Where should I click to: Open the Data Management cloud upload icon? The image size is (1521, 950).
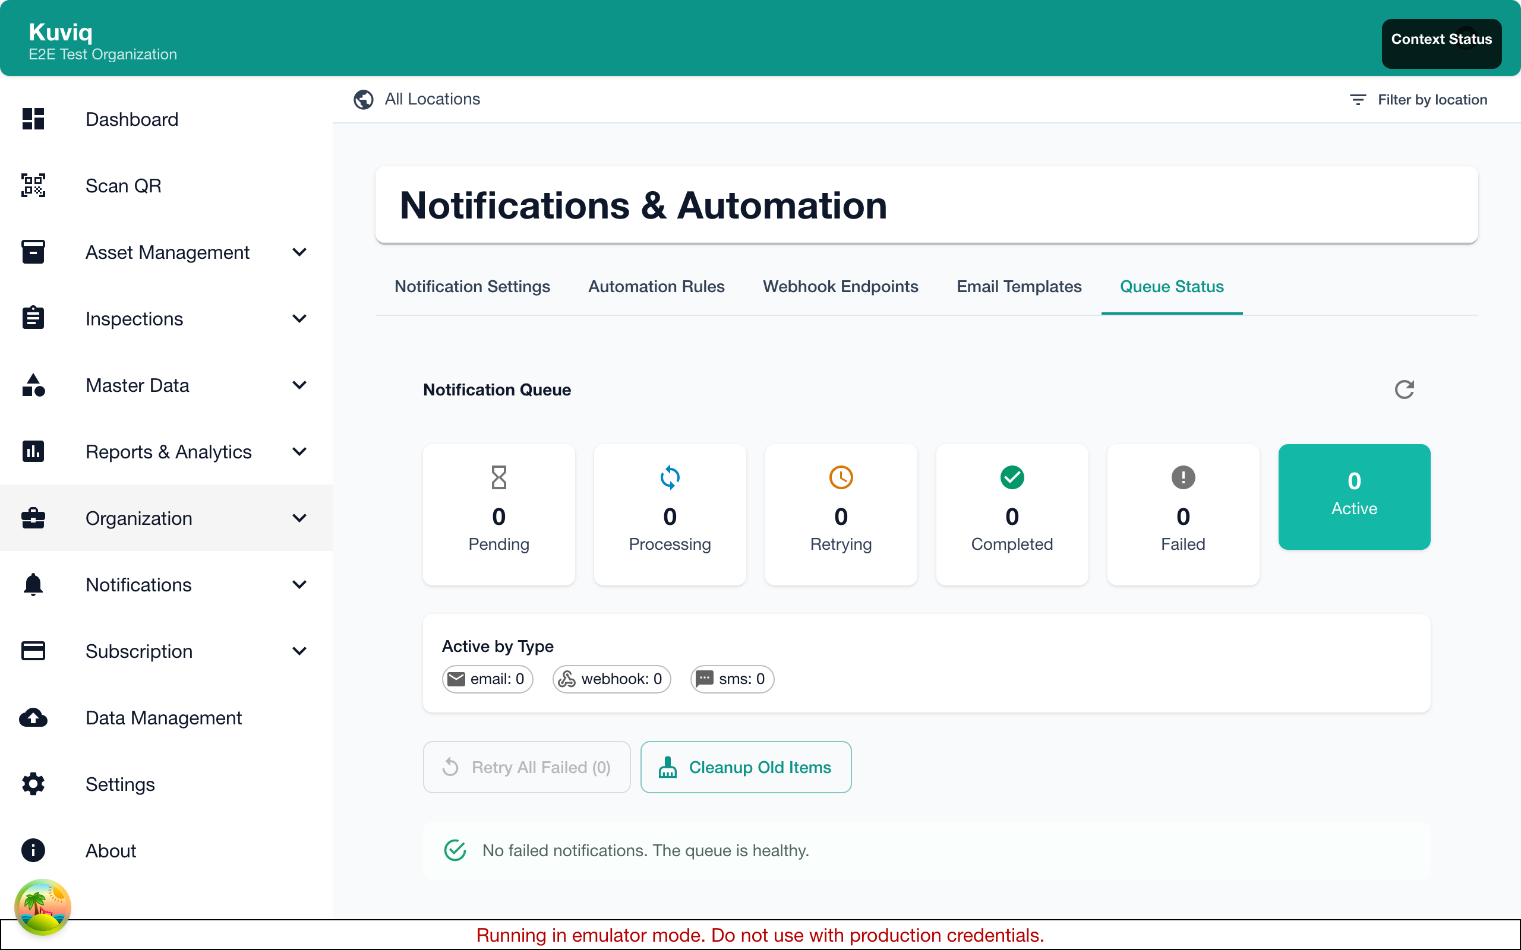33,717
